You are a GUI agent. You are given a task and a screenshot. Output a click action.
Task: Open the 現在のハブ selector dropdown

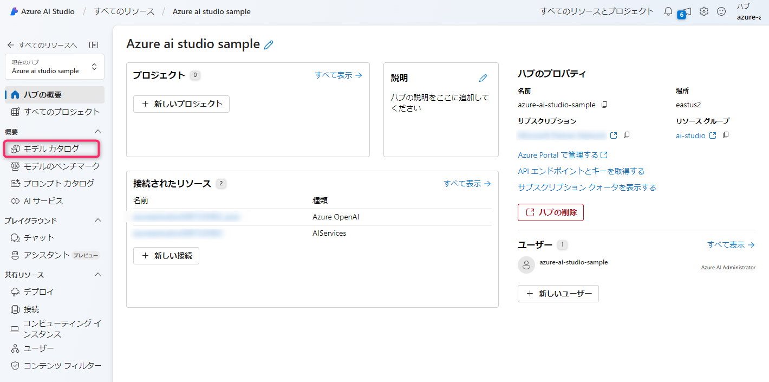click(x=55, y=67)
